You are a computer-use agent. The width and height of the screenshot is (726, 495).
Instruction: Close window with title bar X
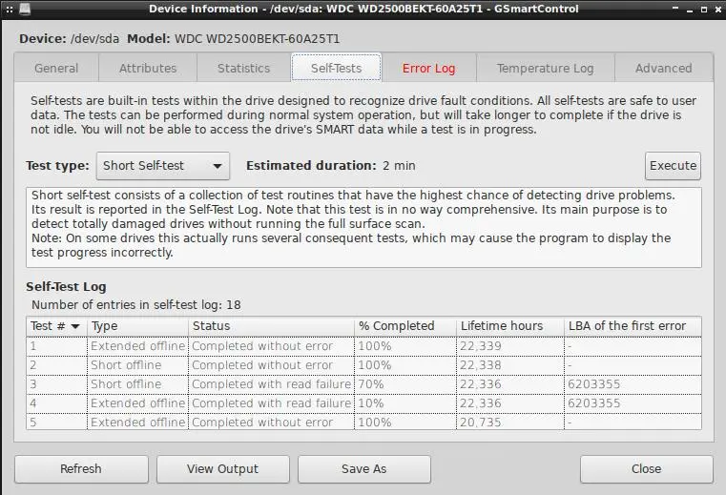point(717,10)
